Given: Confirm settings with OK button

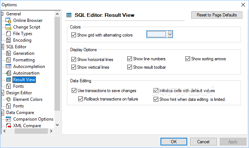Looking at the screenshot, I should [174, 141].
